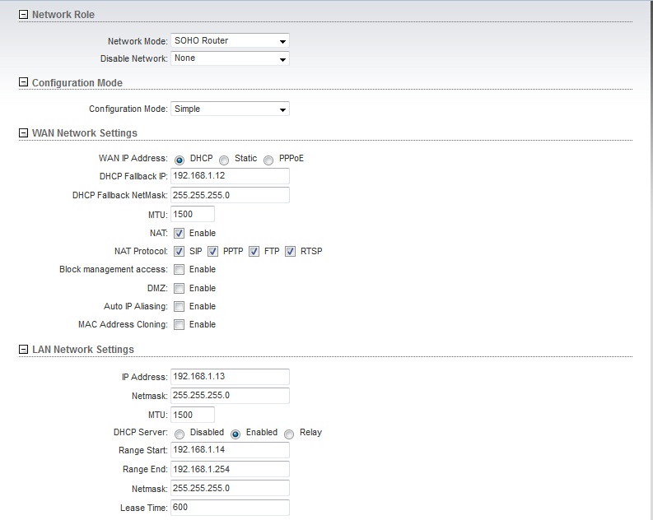Set DHCP Server to Disabled
The width and height of the screenshot is (653, 520).
point(180,434)
